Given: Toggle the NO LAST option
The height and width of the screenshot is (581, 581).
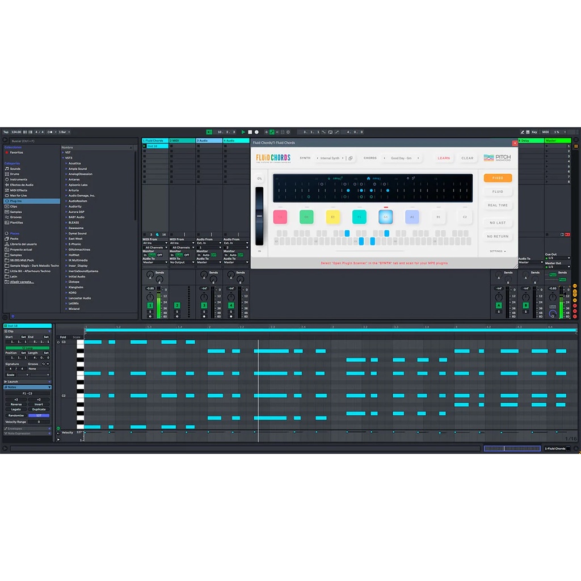Looking at the screenshot, I should pos(498,222).
